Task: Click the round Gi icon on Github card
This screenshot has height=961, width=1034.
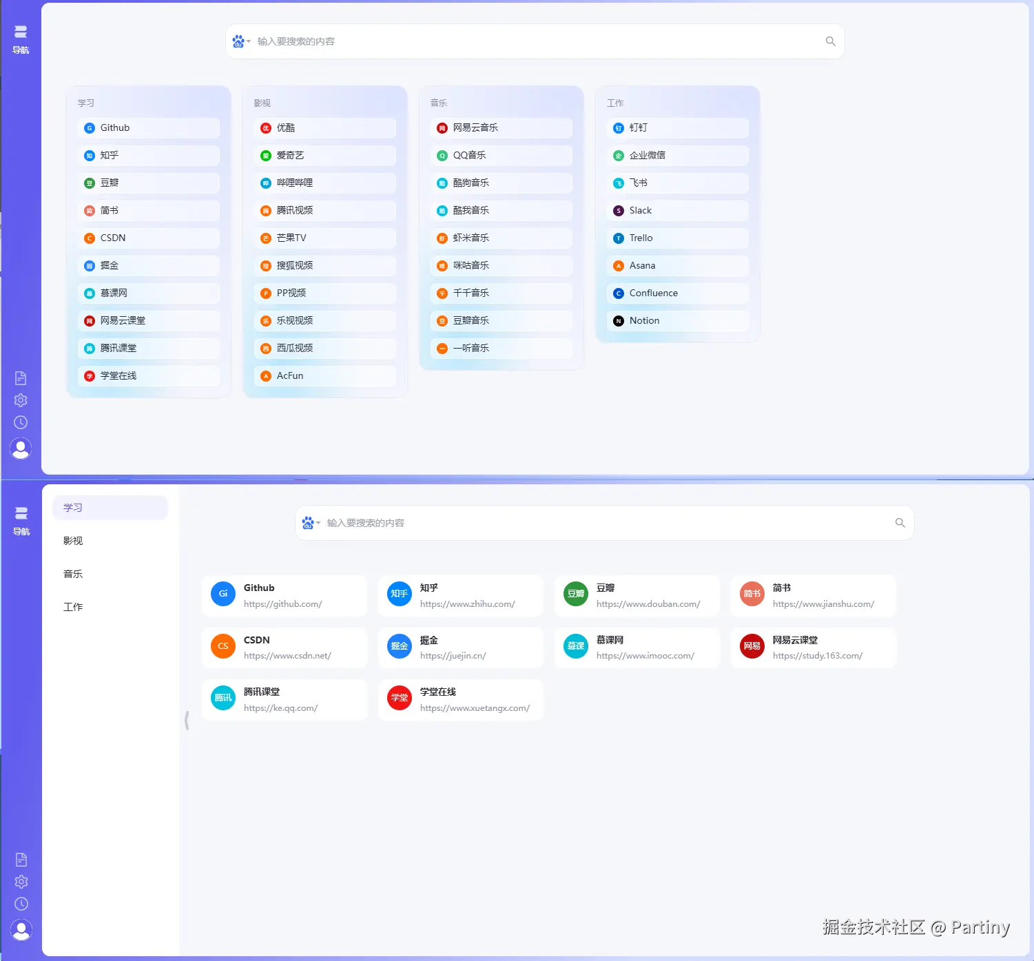Action: click(223, 594)
